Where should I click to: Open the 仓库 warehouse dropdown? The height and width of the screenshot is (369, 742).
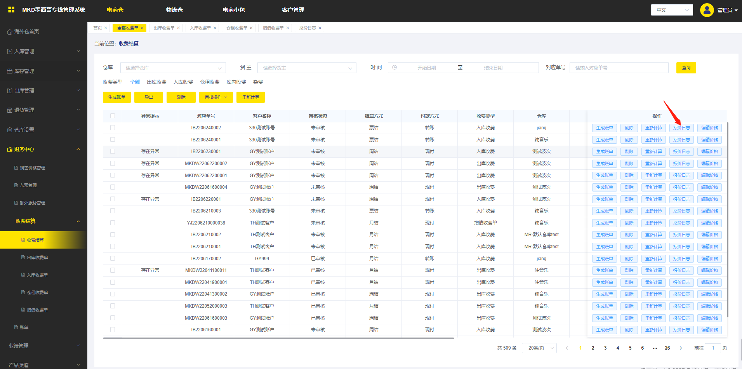pyautogui.click(x=173, y=68)
